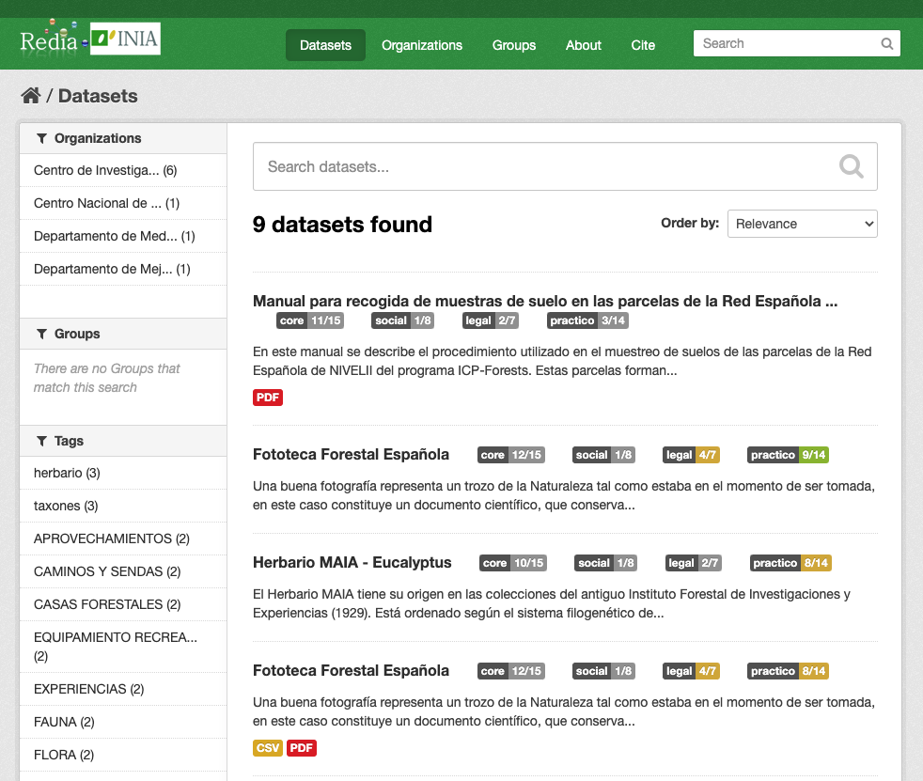Click the Tags facet heading
This screenshot has height=781, width=923.
(x=123, y=441)
